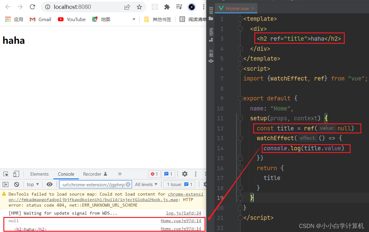This screenshot has width=369, height=232.
Task: Close the Home.vue editor tab
Action: 252,8
